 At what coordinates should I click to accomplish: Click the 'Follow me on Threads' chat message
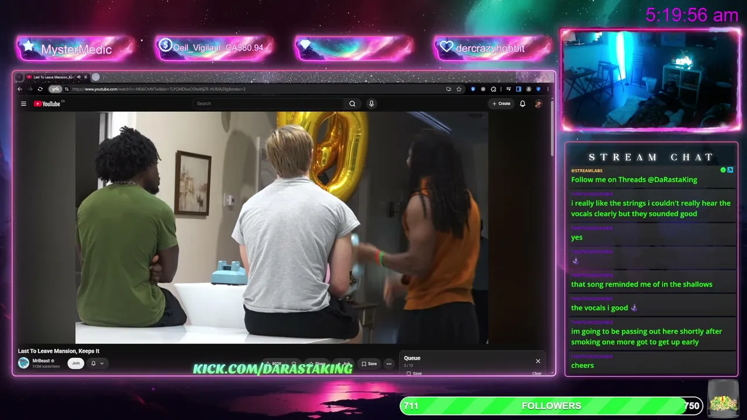point(634,180)
